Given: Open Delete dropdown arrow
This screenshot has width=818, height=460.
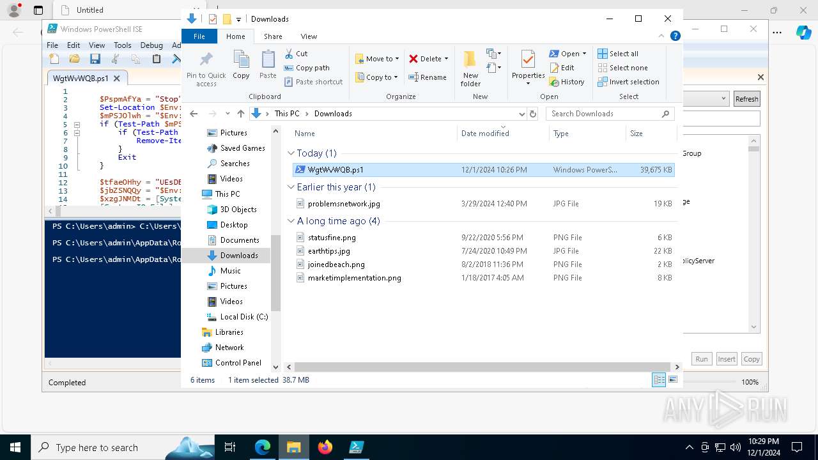Looking at the screenshot, I should 446,59.
